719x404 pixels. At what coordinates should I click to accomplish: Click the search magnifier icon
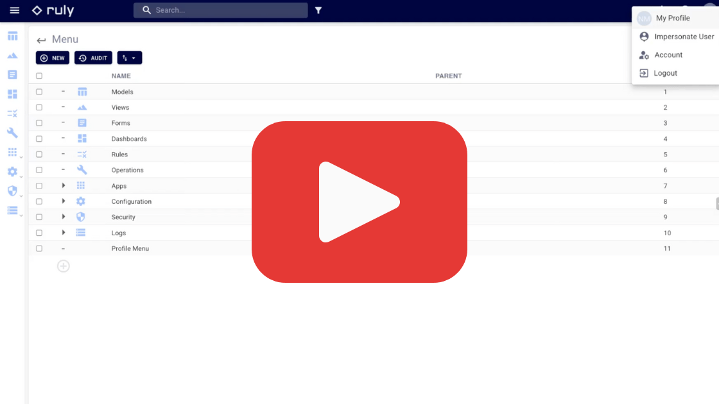[146, 10]
